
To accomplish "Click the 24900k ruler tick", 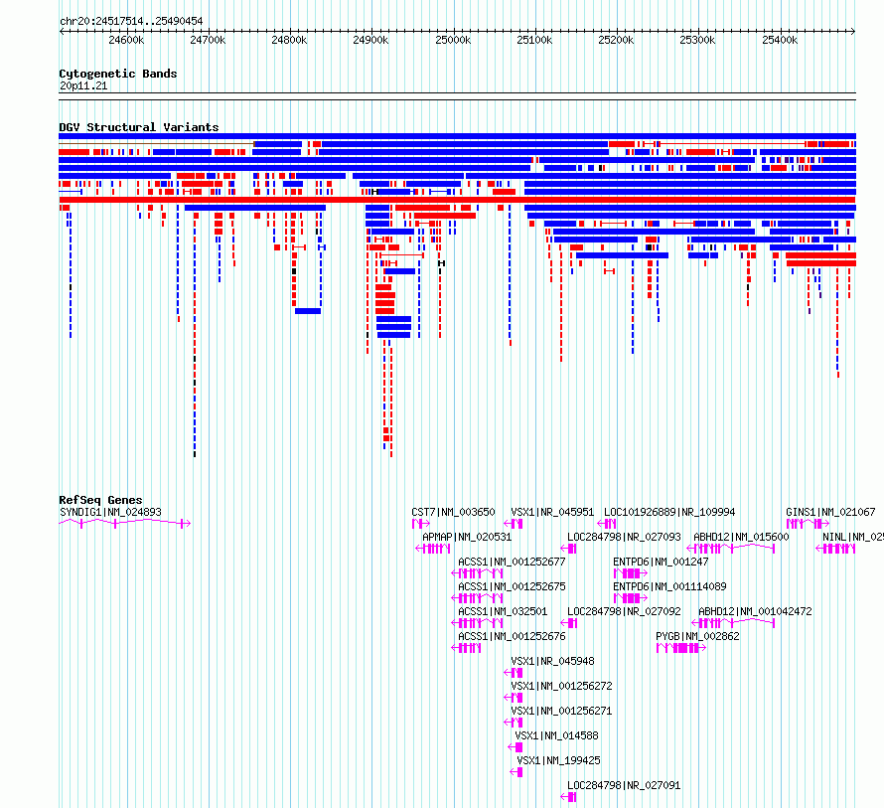I will tap(370, 40).
